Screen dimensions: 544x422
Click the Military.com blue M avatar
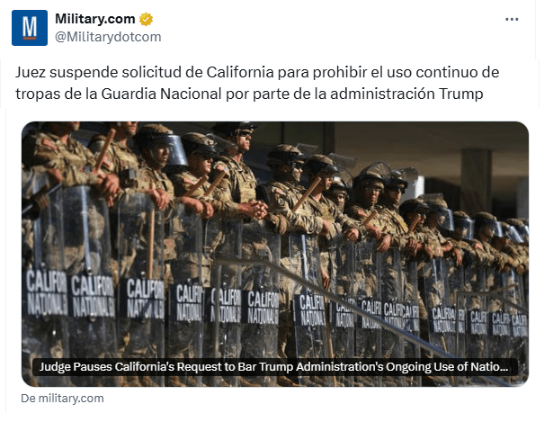(x=30, y=28)
